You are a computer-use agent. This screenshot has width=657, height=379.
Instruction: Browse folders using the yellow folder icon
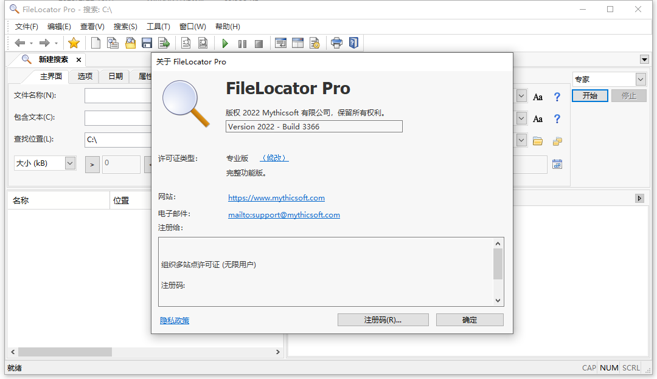point(538,141)
